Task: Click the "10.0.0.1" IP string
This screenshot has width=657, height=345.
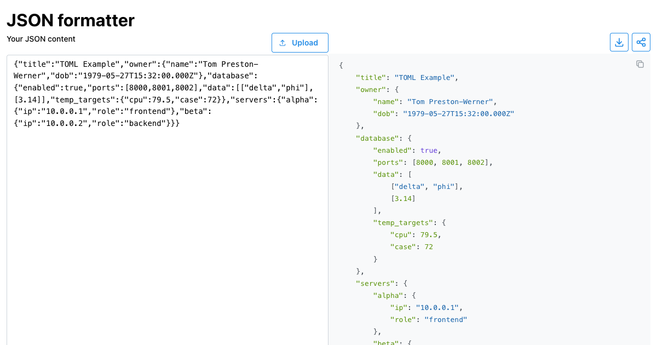Action: click(x=438, y=307)
